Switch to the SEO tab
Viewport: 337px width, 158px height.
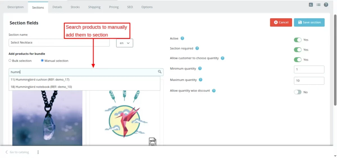click(130, 7)
